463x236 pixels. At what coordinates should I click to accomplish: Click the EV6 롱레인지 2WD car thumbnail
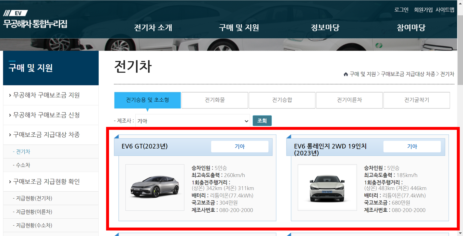tap(327, 188)
